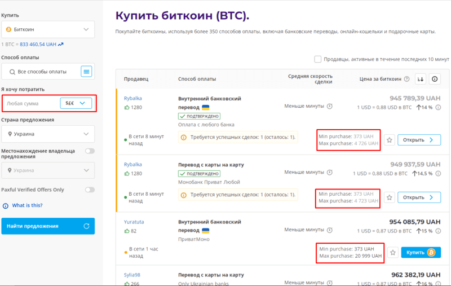This screenshot has height=286, width=451.
Task: Open the Sylia98 seller profile
Action: [x=132, y=275]
